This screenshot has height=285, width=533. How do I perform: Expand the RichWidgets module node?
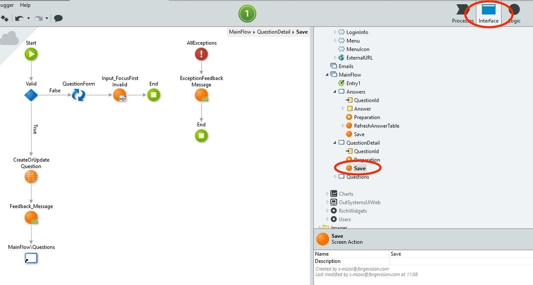[327, 211]
